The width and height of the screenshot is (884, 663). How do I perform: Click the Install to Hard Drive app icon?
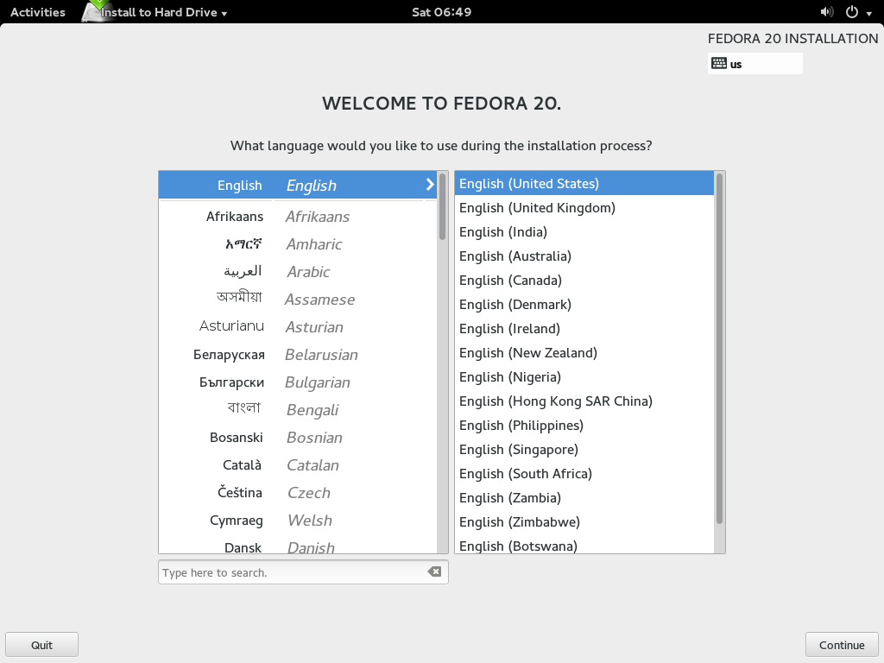(96, 12)
